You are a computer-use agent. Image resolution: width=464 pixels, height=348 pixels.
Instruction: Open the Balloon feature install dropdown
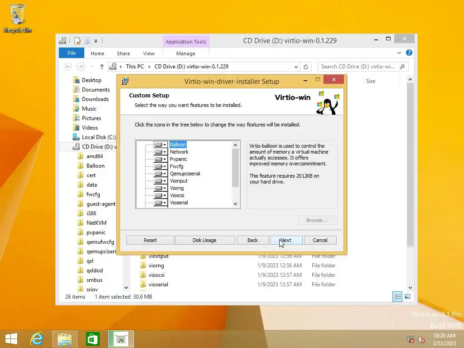click(161, 145)
